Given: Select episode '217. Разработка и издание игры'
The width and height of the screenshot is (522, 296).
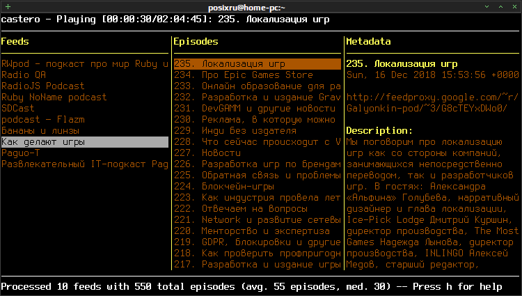Looking at the screenshot, I should (x=258, y=265).
